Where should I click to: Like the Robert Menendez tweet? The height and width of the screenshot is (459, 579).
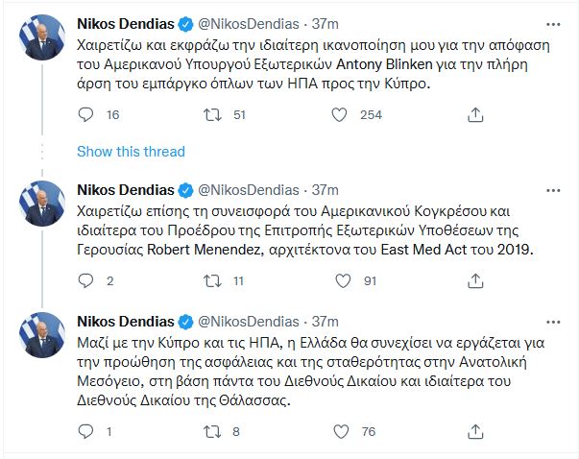point(338,280)
